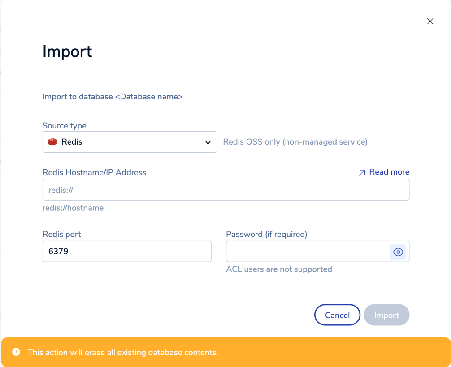Click the red Redis logo icon
The height and width of the screenshot is (367, 451).
52,142
